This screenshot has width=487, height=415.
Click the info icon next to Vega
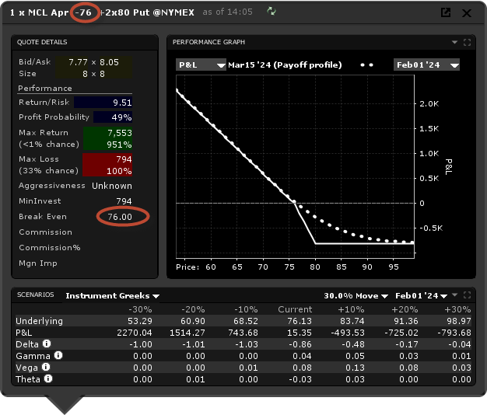(x=45, y=367)
